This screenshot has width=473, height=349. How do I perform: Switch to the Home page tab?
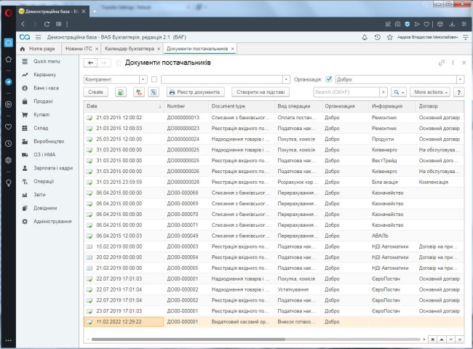click(x=38, y=49)
